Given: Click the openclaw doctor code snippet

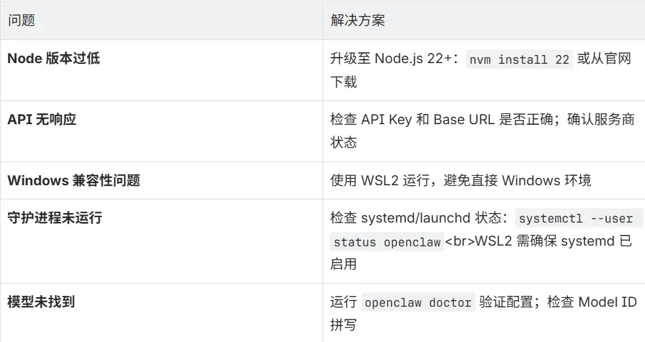Looking at the screenshot, I should pyautogui.click(x=418, y=303).
